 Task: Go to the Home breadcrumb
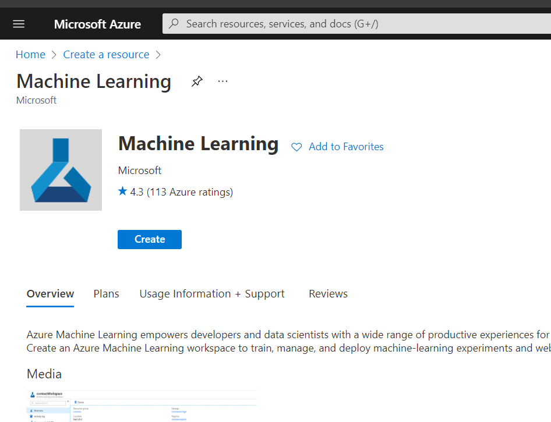[30, 54]
